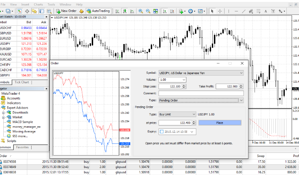Open the Insert menu

pyautogui.click(x=25, y=4)
